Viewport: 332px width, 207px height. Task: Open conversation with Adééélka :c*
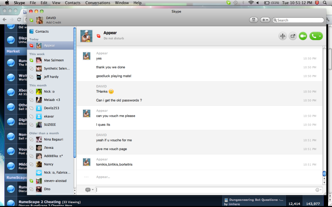50,156
